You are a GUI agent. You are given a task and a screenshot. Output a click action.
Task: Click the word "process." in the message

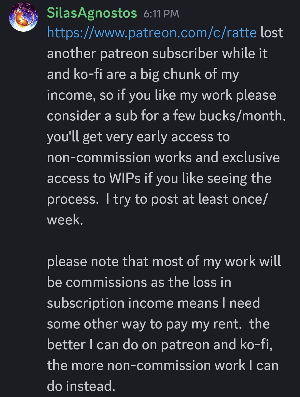point(73,199)
